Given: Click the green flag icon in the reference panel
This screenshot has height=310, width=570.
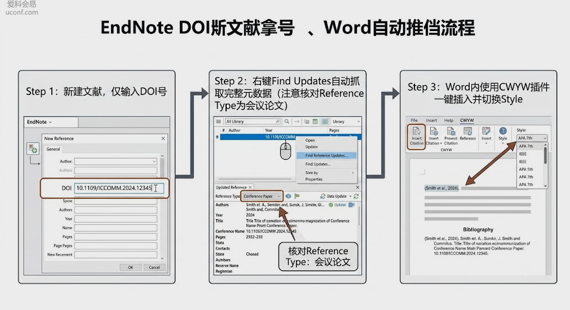Looking at the screenshot, I should [x=297, y=196].
